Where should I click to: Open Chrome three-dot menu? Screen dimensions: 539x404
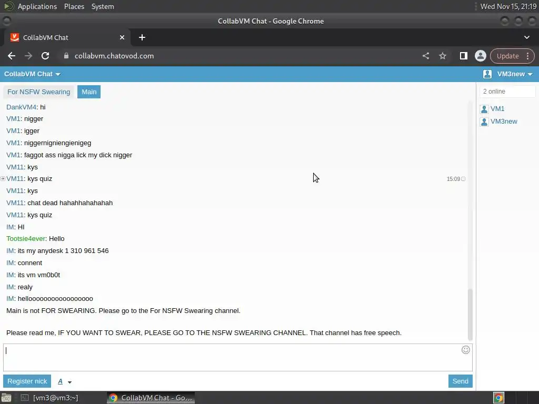527,56
